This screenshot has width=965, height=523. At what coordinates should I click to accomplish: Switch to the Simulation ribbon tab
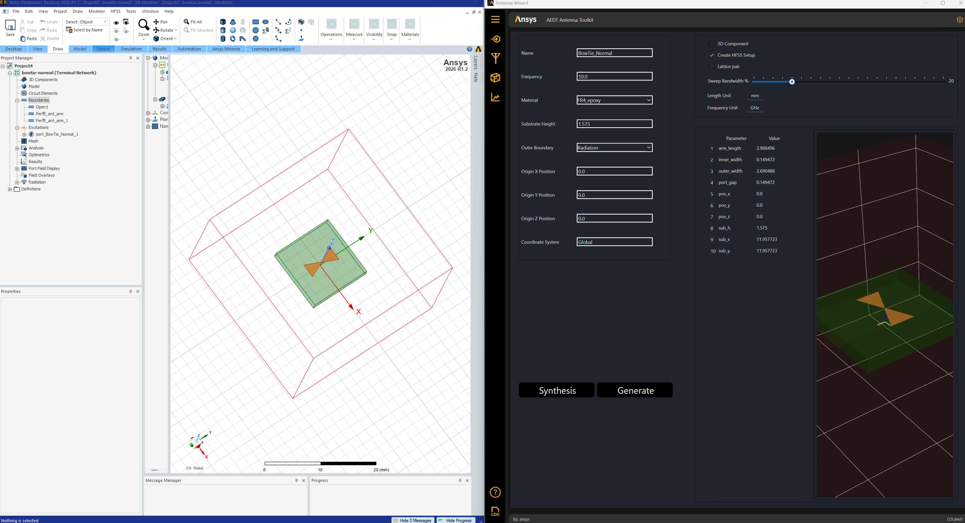click(x=131, y=49)
